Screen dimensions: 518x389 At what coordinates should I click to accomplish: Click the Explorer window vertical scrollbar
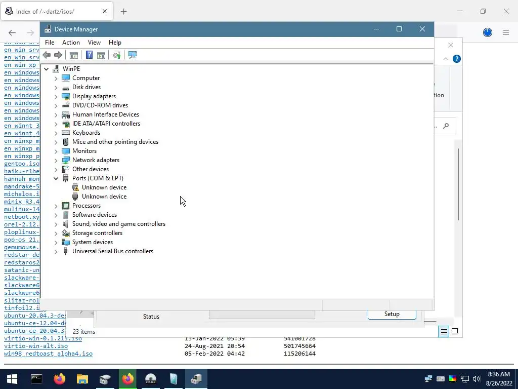point(458,184)
